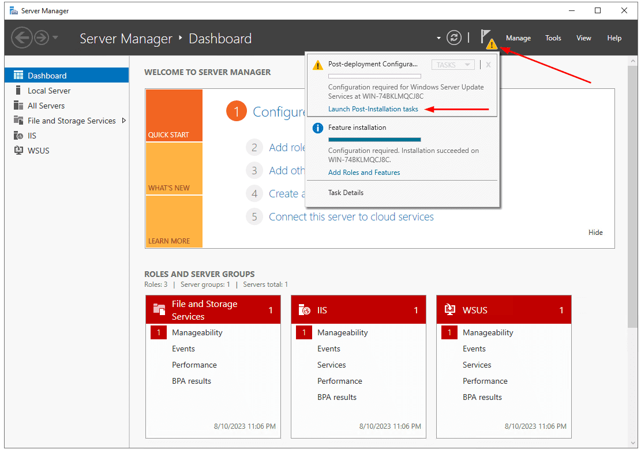This screenshot has width=641, height=453.
Task: Click the Post-deployment warning triangle icon
Action: click(318, 65)
